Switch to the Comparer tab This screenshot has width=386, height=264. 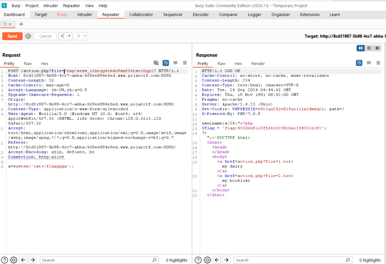[228, 15]
